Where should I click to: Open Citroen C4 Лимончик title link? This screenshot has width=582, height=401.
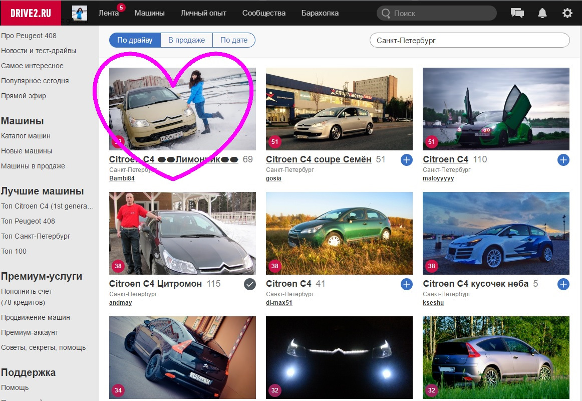pyautogui.click(x=174, y=159)
